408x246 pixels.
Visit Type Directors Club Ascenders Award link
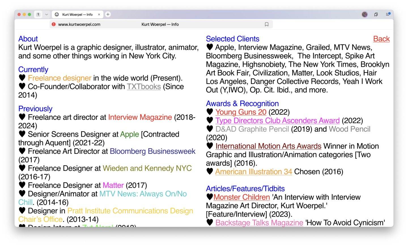[x=277, y=121]
